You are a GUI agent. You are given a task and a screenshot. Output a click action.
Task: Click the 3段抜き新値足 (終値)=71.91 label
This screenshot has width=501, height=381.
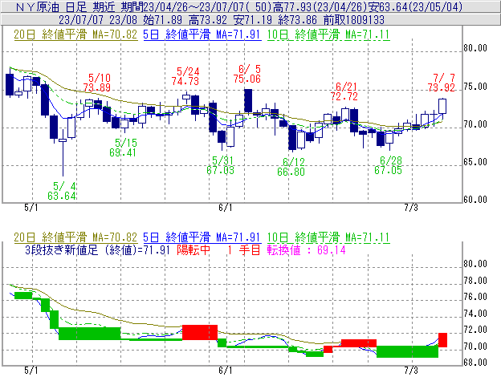pyautogui.click(x=97, y=249)
